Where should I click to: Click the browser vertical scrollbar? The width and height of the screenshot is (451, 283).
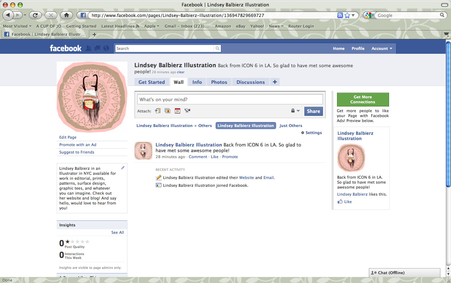(x=448, y=114)
